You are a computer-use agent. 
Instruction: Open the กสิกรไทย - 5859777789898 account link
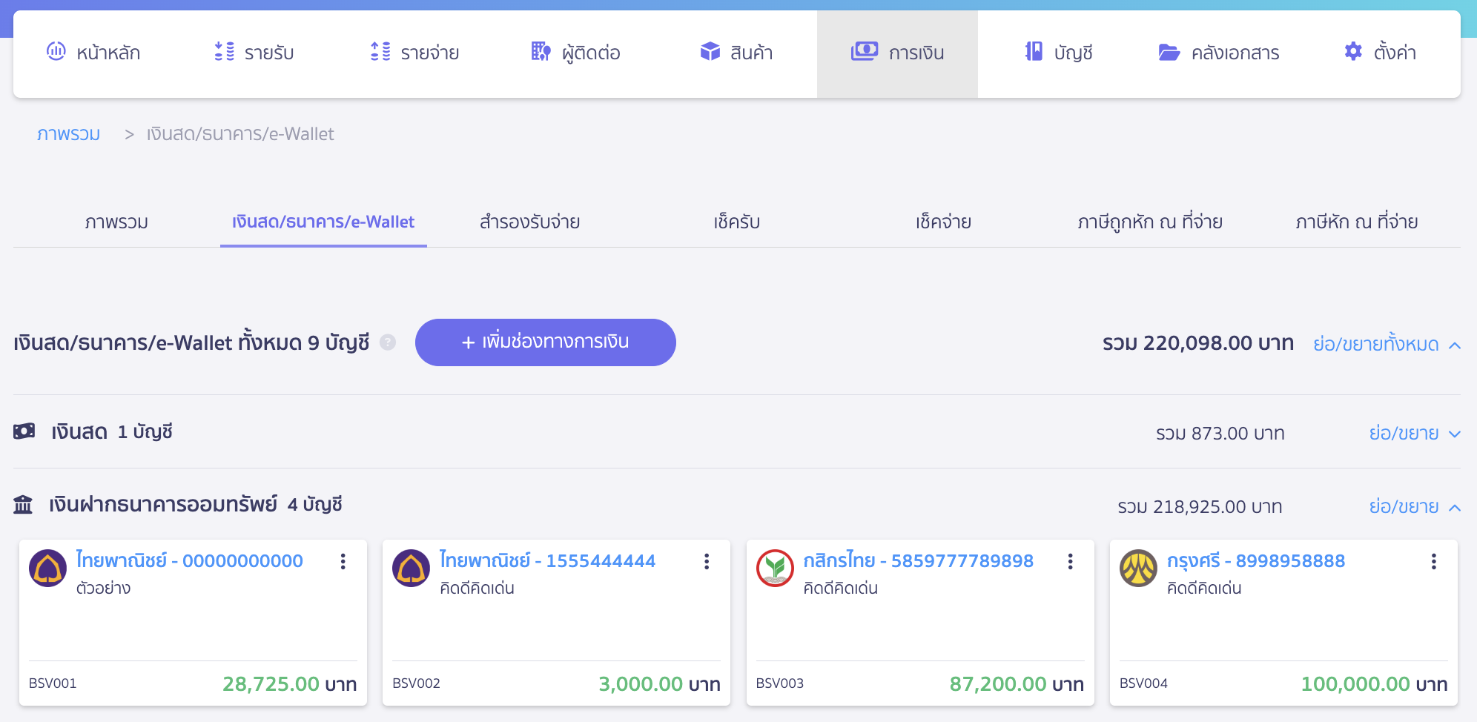(918, 560)
